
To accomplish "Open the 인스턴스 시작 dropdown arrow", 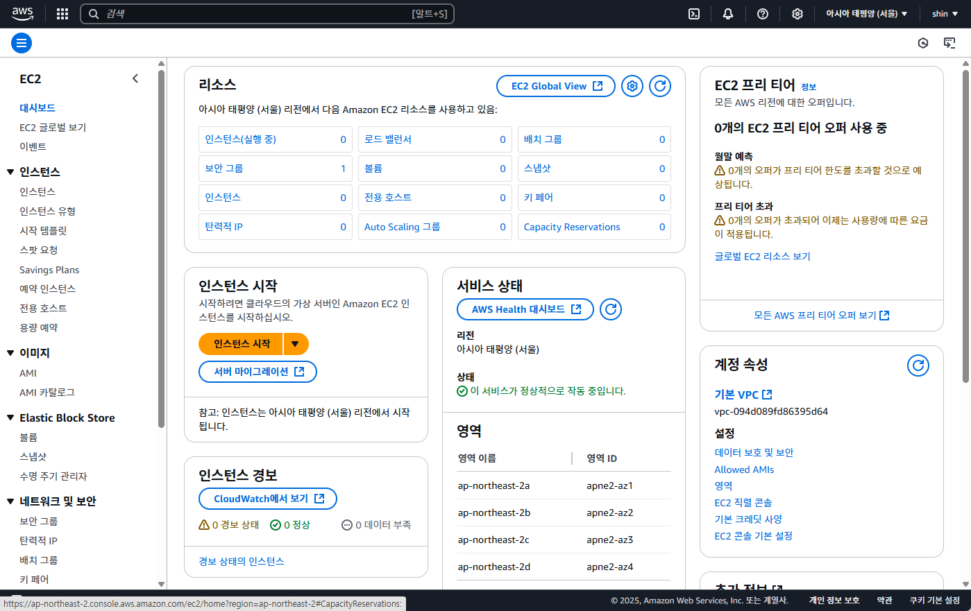I will [x=296, y=344].
